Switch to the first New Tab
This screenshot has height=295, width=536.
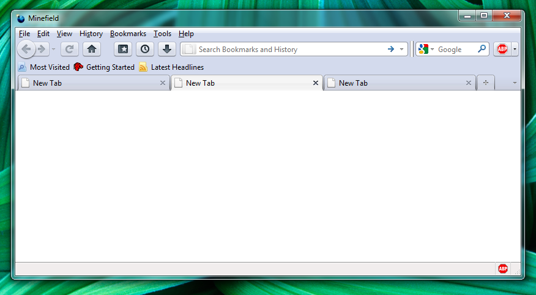click(x=92, y=83)
